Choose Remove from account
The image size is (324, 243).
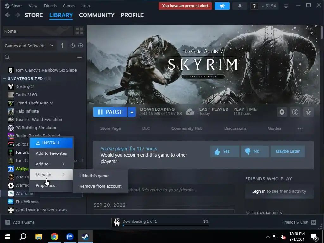click(101, 186)
